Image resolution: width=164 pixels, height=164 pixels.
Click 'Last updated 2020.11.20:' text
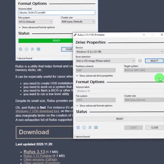point(34,144)
